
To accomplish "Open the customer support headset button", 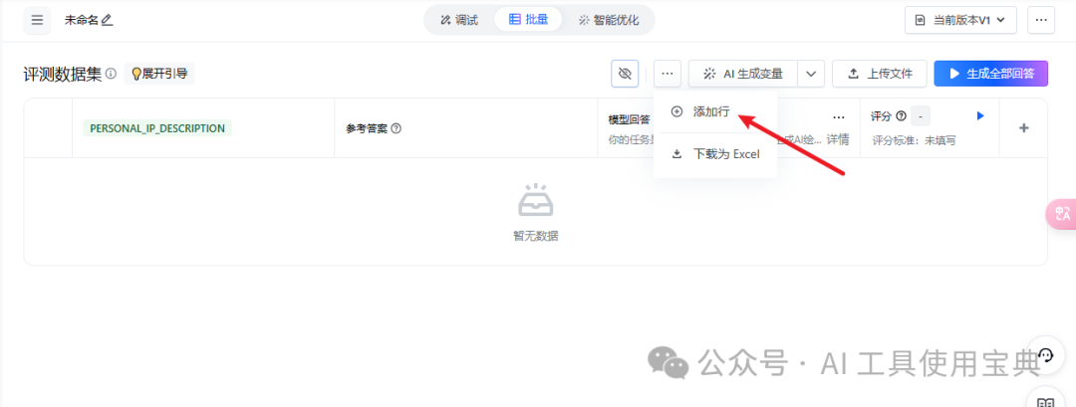I will point(1045,354).
